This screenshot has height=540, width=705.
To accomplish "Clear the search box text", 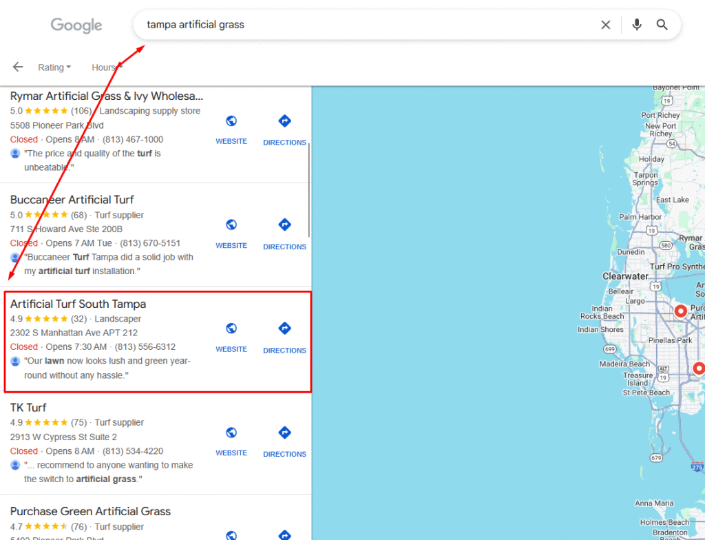I will pyautogui.click(x=606, y=25).
